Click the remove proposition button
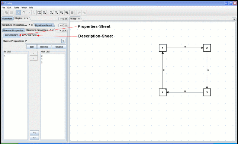 [44, 47]
